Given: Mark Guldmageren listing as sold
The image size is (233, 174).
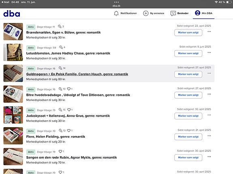Looking at the screenshot, I should (x=188, y=74).
